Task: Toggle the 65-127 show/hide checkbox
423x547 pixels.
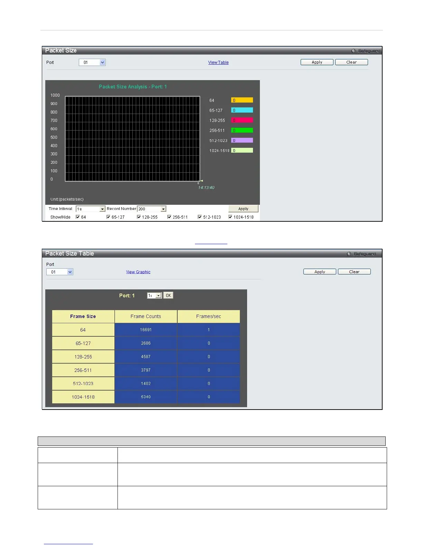Action: 108,217
